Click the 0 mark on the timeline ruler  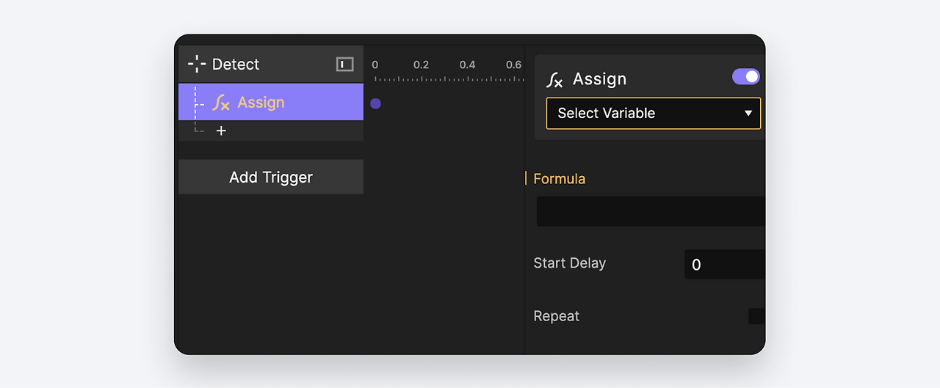tap(375, 65)
